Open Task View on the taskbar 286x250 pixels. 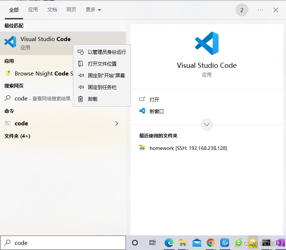pos(152,243)
